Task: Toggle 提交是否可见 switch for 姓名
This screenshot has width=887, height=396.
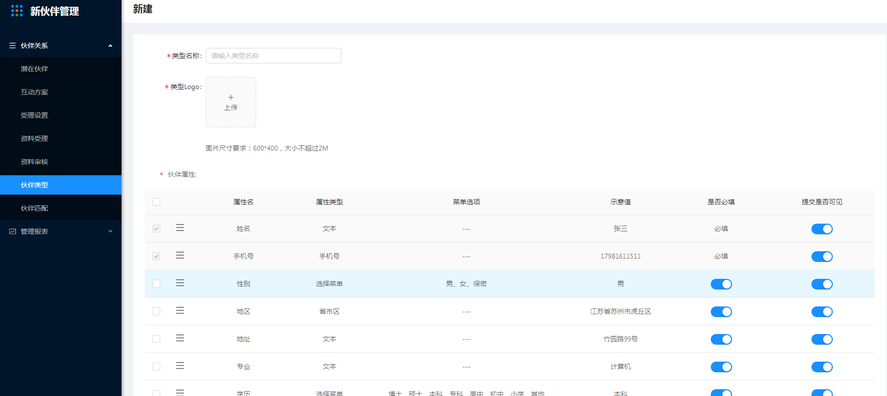Action: [x=822, y=229]
